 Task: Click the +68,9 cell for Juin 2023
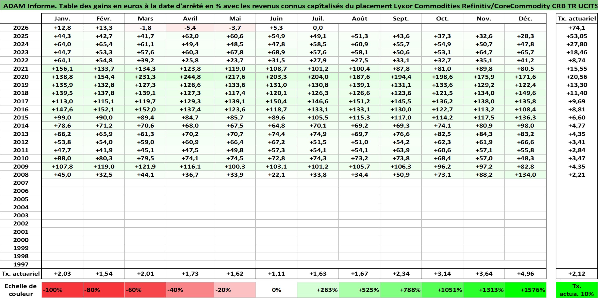[276, 52]
